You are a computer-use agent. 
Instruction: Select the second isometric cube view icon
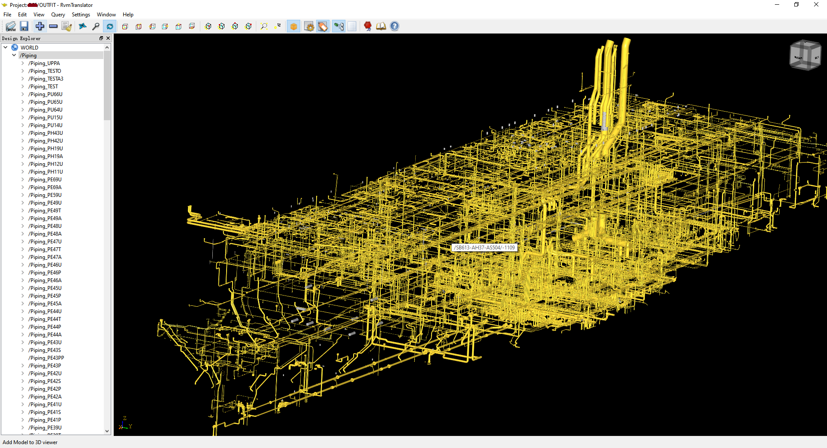(x=222, y=26)
